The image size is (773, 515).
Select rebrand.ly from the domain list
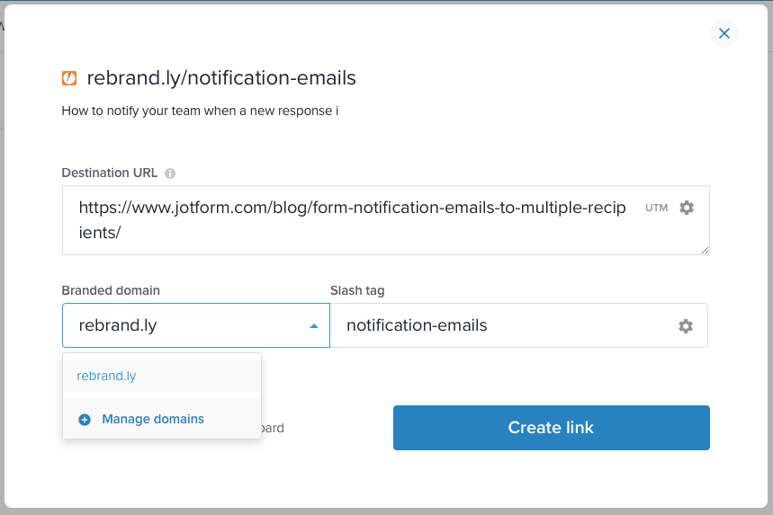point(107,376)
